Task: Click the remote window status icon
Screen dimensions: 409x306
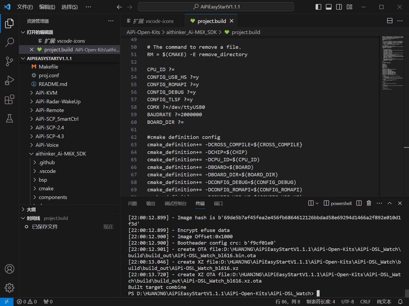Action: (x=7, y=302)
